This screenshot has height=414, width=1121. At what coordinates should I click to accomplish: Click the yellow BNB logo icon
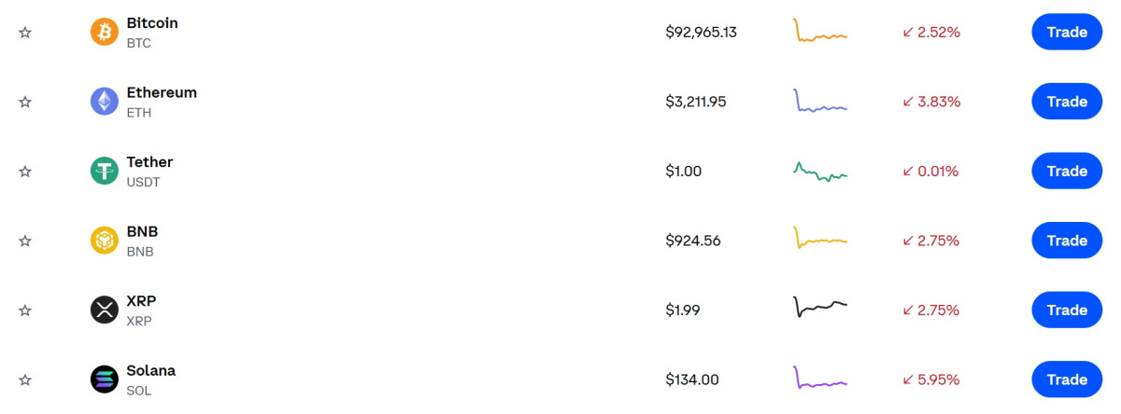(104, 241)
